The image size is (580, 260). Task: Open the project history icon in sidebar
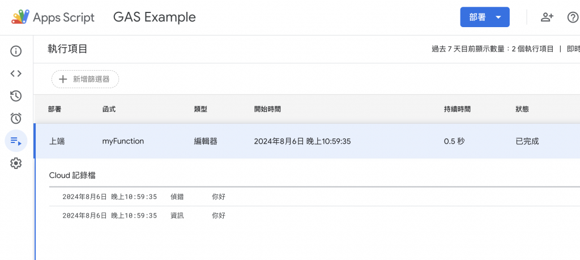pos(16,96)
